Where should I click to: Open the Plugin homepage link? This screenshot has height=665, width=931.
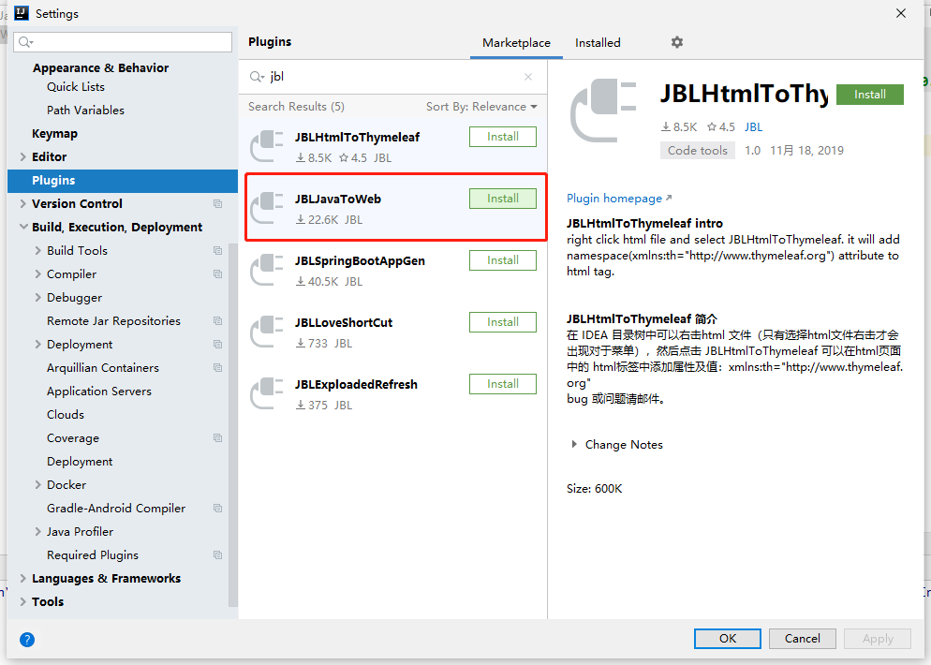point(619,199)
